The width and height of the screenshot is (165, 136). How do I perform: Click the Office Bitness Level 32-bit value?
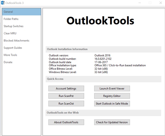pyautogui.click(x=101, y=69)
